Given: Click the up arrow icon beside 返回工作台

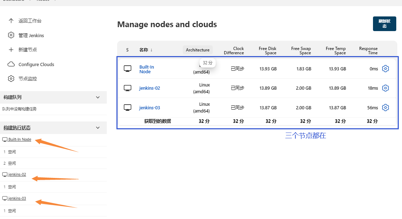Looking at the screenshot, I should point(11,21).
